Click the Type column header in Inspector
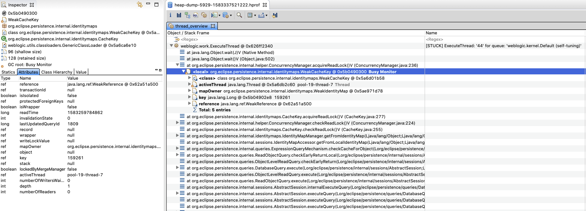The image size is (586, 211). coord(9,78)
